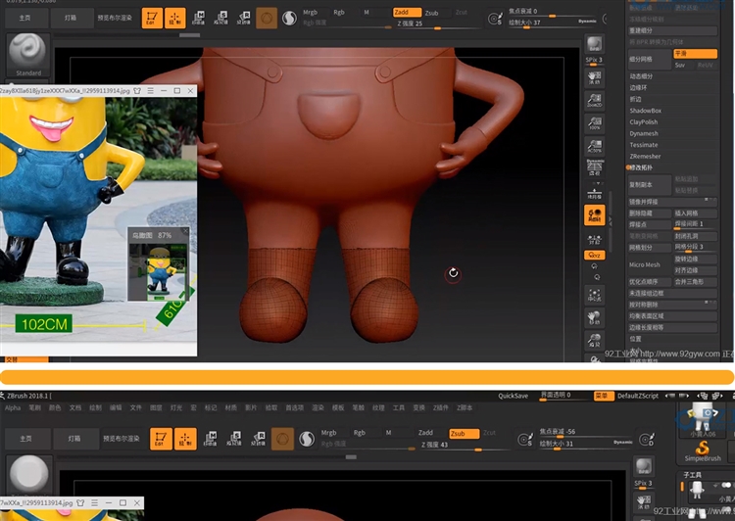Click the 网格分段 3 slider
The height and width of the screenshot is (521, 735).
[695, 248]
